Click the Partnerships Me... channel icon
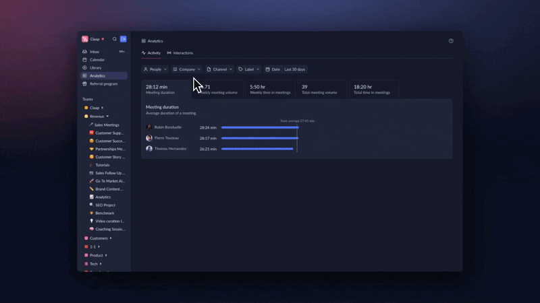540x303 pixels. click(x=91, y=149)
